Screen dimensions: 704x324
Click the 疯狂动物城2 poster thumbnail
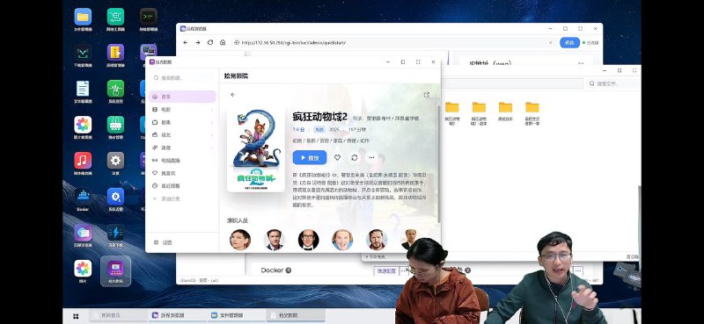pos(256,150)
